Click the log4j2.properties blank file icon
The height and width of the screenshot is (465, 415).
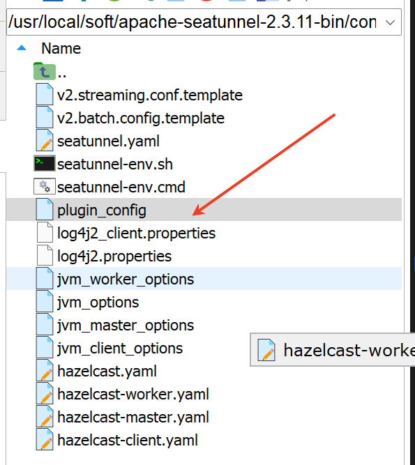pyautogui.click(x=45, y=255)
